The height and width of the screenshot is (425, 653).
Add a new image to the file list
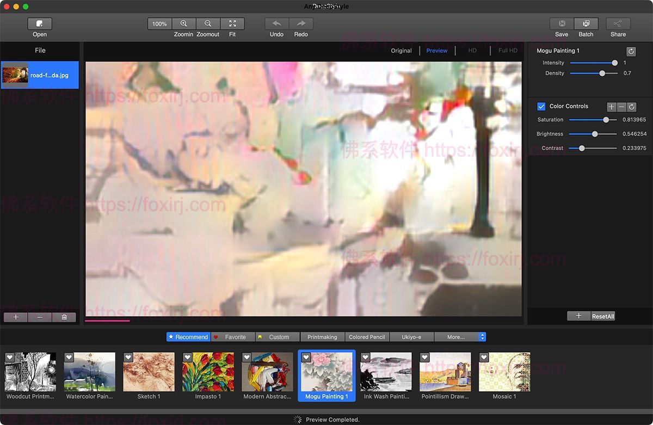[15, 317]
